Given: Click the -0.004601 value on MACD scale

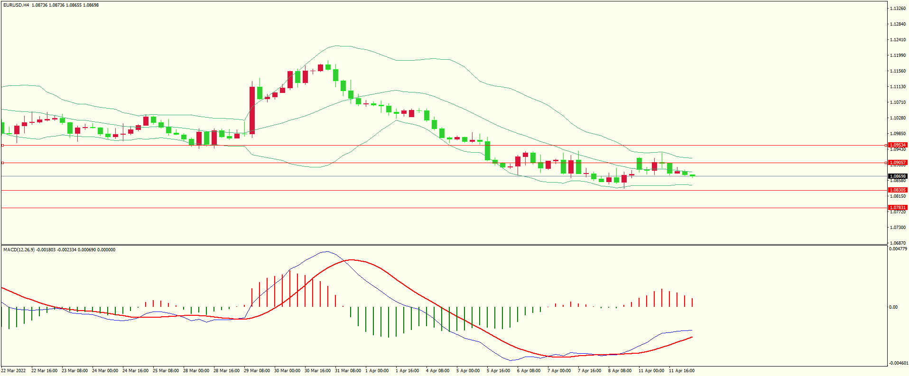Looking at the screenshot, I should [x=897, y=363].
